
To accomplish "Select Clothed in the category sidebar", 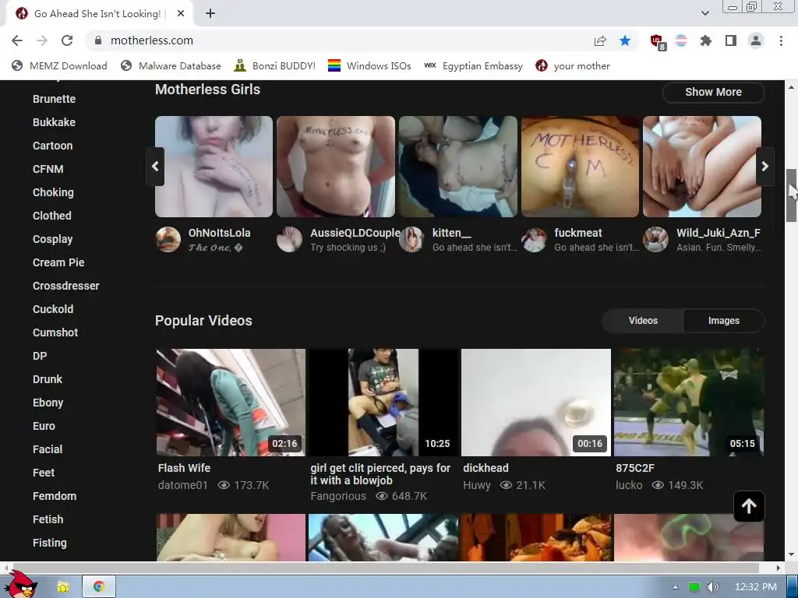I will pos(52,216).
